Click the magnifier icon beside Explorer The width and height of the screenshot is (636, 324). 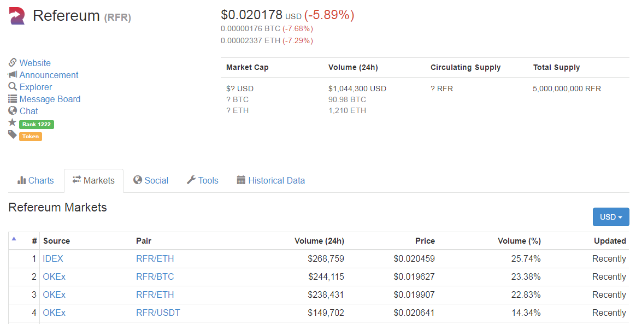tap(13, 87)
